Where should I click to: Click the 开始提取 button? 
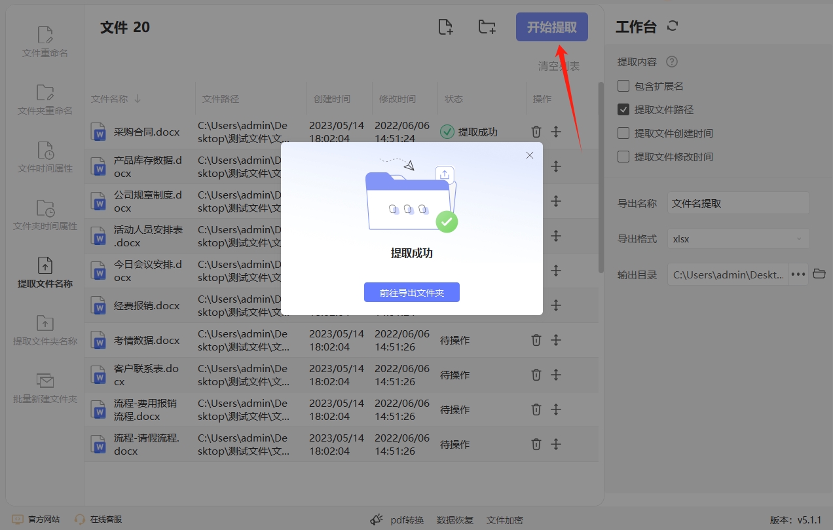pos(552,27)
